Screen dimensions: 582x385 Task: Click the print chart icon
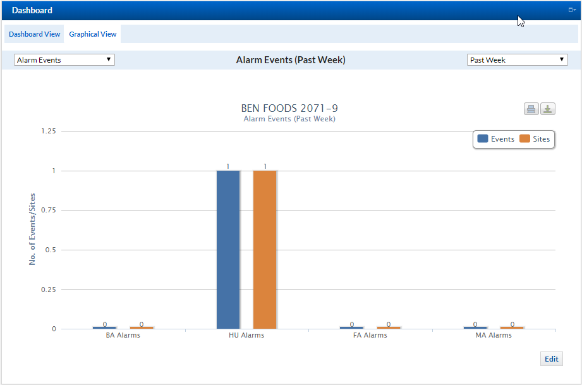click(531, 109)
